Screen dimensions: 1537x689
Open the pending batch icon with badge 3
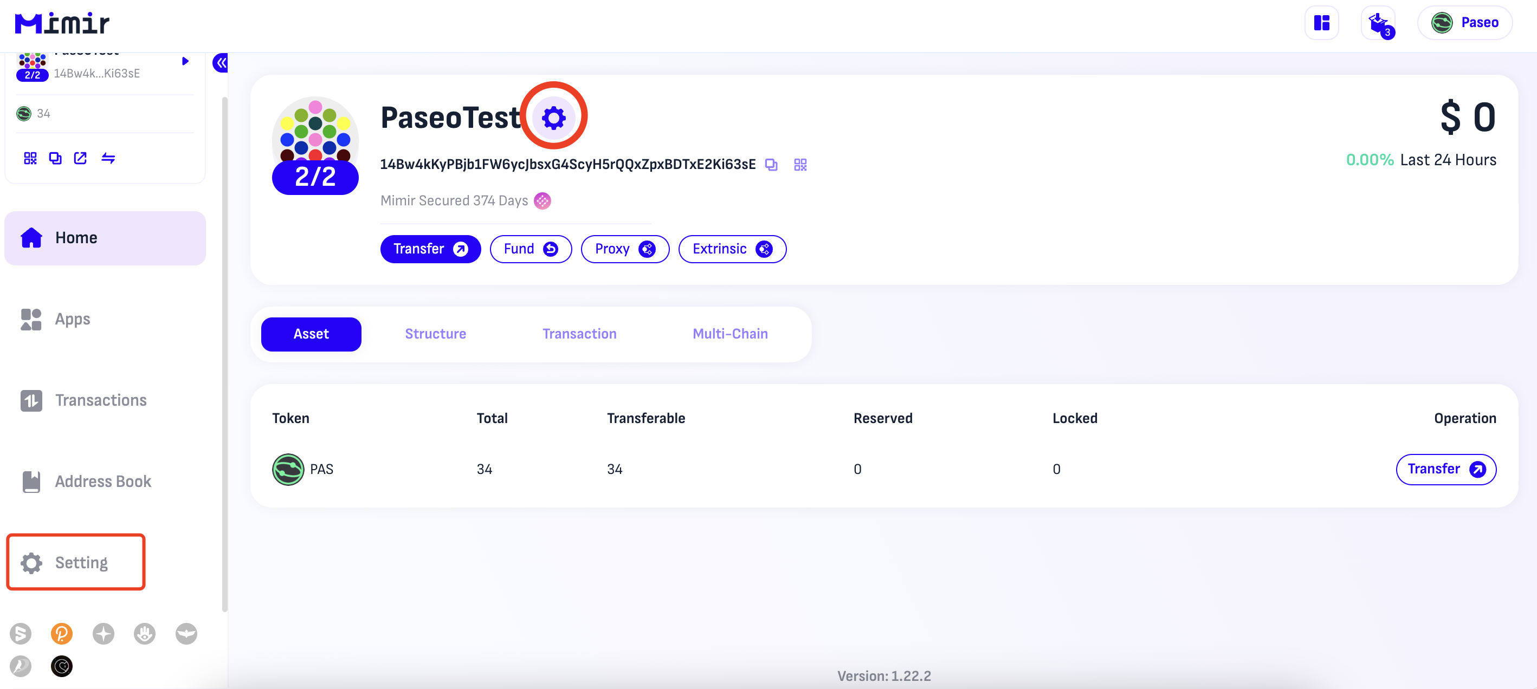pyautogui.click(x=1378, y=23)
